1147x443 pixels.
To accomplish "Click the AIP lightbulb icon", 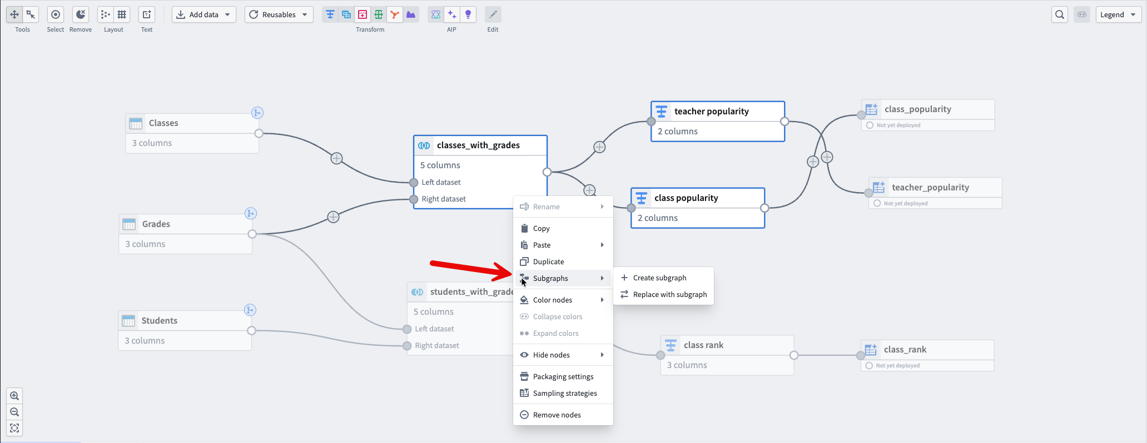I will click(468, 14).
